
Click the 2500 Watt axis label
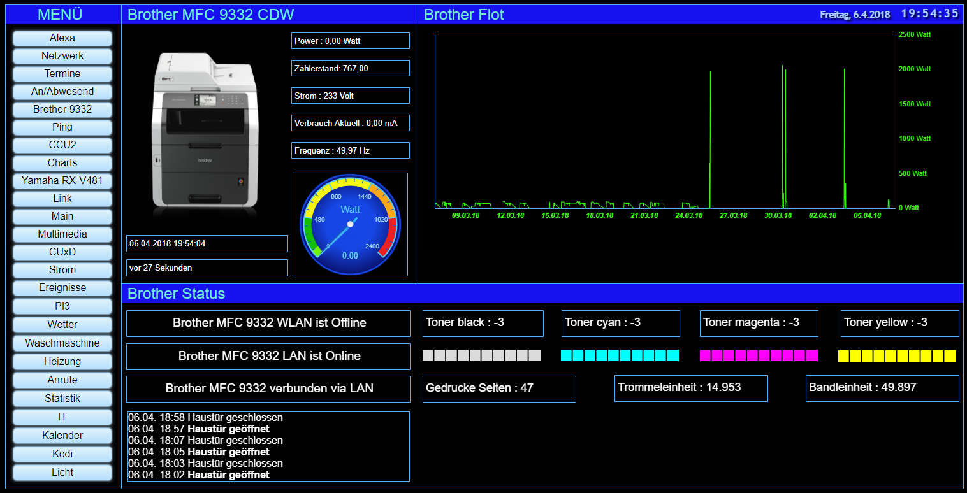pyautogui.click(x=914, y=35)
